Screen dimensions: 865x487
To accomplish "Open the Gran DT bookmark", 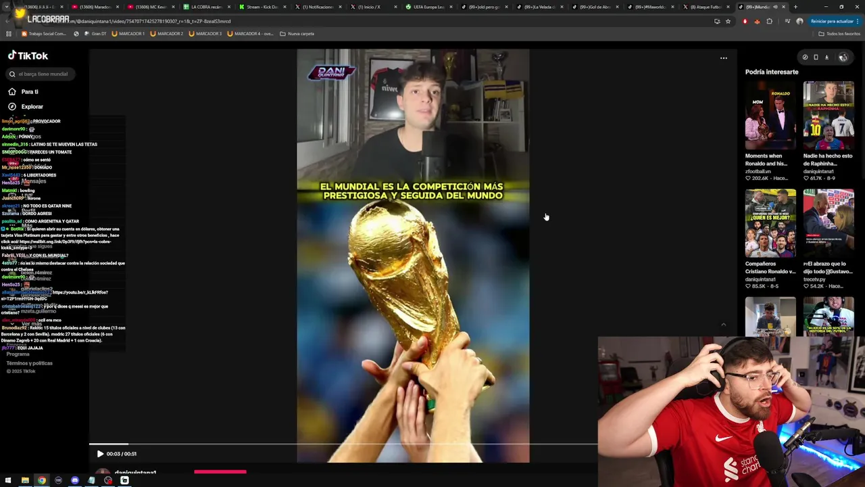I will click(95, 34).
